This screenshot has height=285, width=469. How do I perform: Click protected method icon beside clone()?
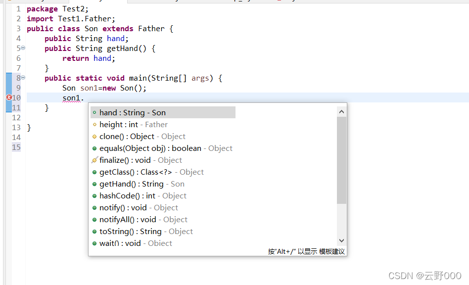coord(94,137)
